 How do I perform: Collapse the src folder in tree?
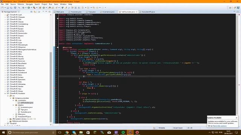tap(8, 96)
